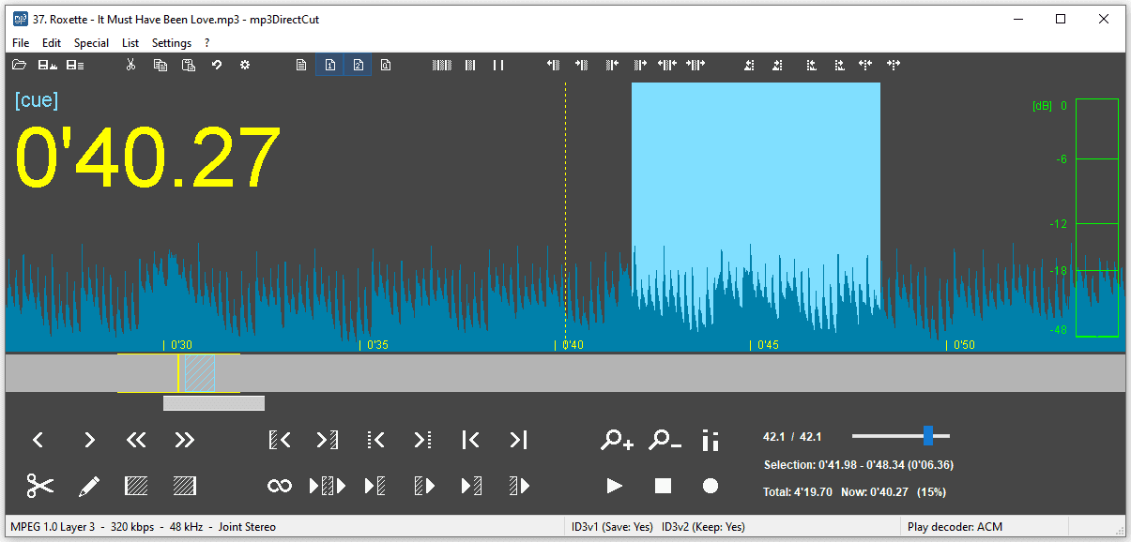Viewport: 1131px width, 542px height.
Task: Fast forward using the double right chevron
Action: click(185, 439)
